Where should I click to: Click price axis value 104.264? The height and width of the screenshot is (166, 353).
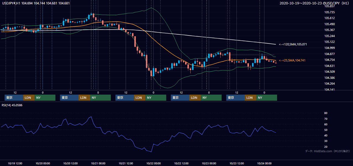tap(330, 84)
